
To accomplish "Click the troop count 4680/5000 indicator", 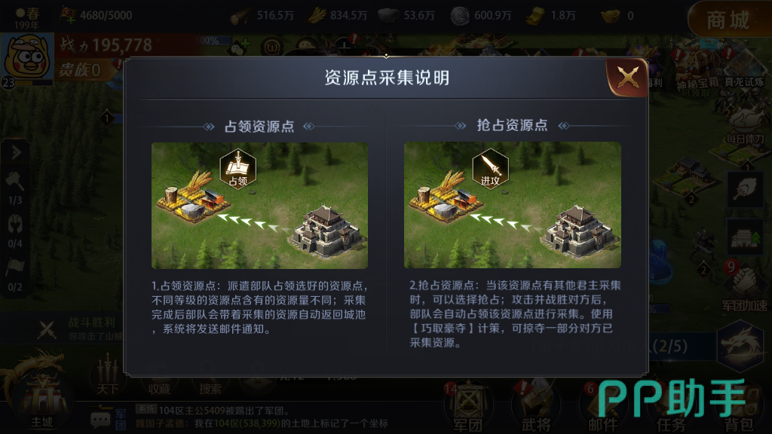I will tap(96, 15).
